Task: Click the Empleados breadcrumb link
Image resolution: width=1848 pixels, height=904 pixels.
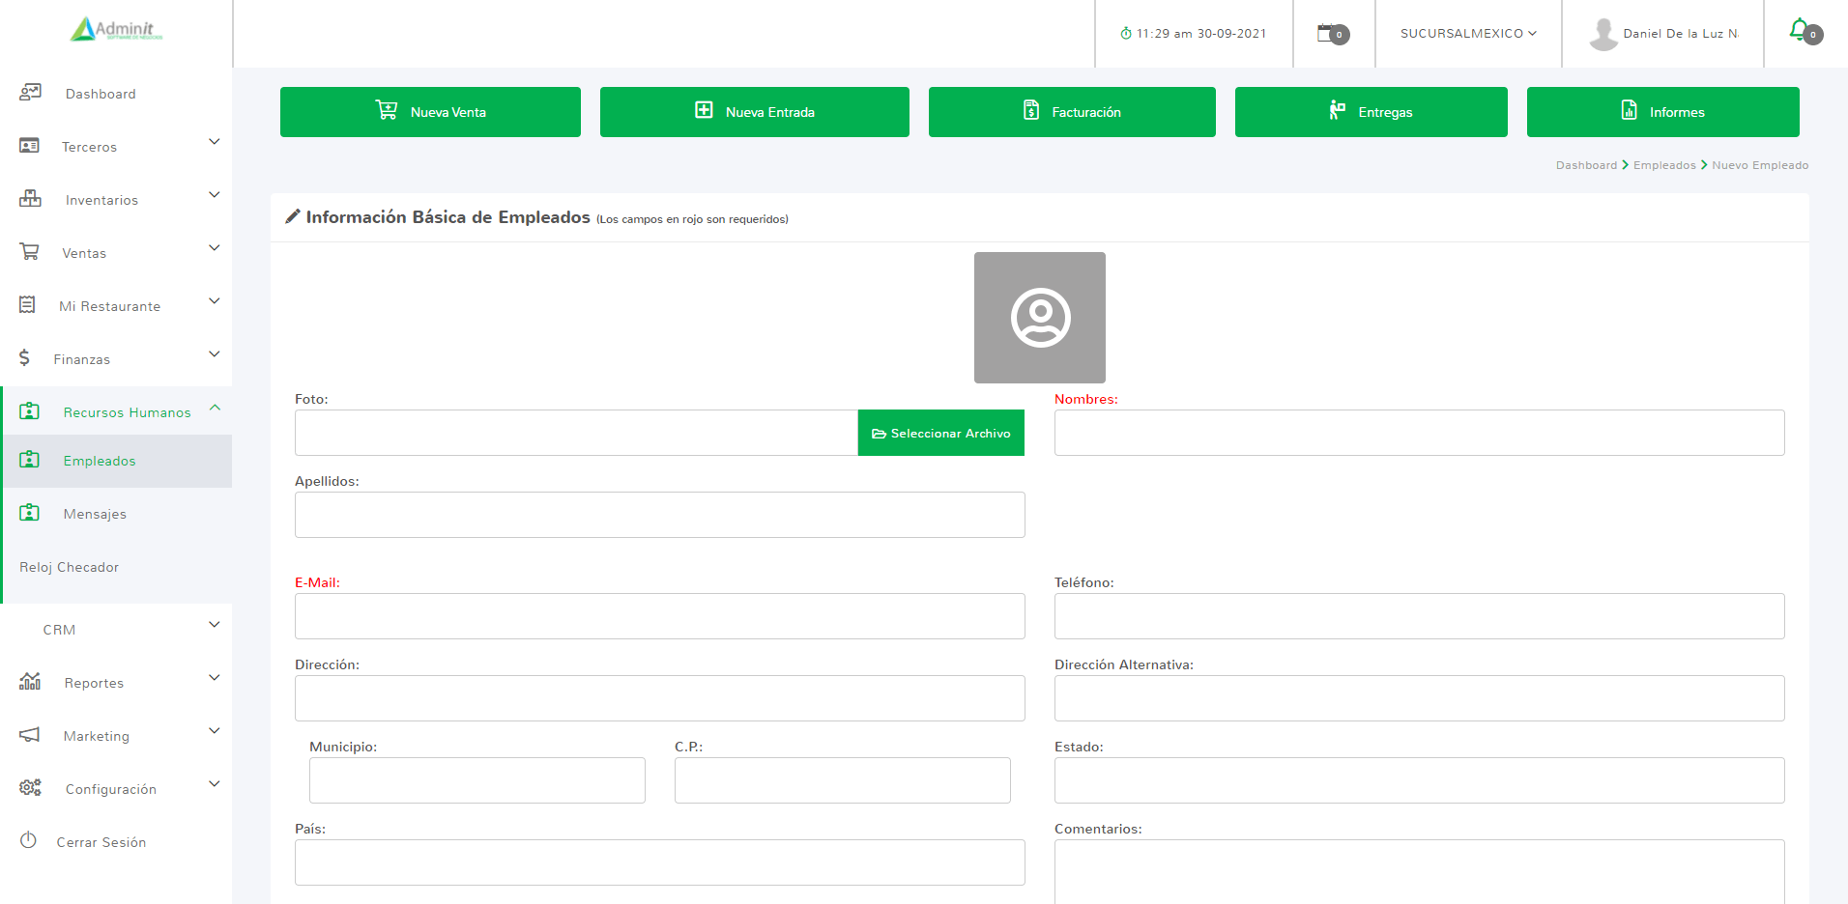Action: coord(1663,165)
